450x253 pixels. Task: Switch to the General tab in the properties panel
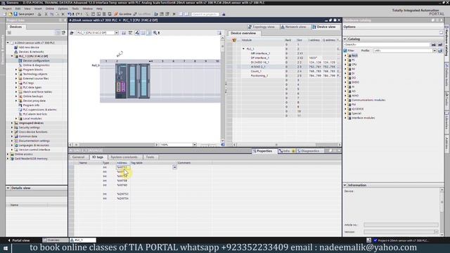pyautogui.click(x=78, y=157)
